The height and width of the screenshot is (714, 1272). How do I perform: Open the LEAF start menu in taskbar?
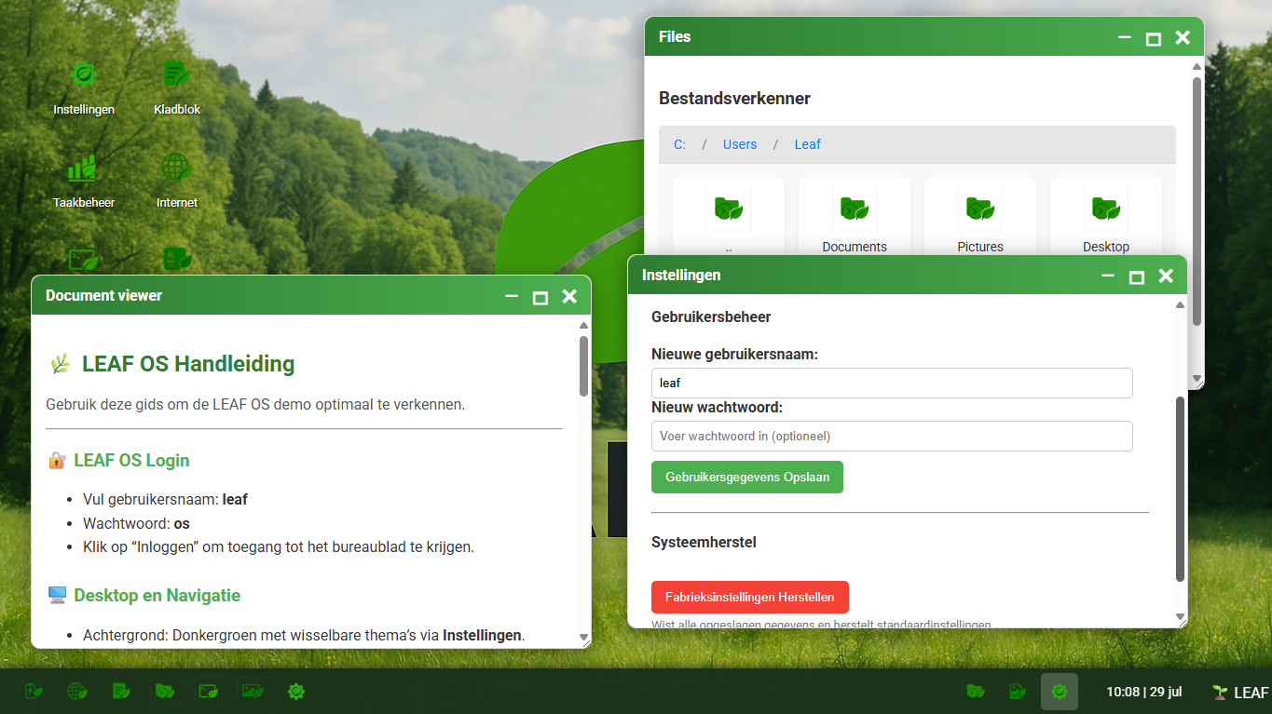click(1239, 692)
